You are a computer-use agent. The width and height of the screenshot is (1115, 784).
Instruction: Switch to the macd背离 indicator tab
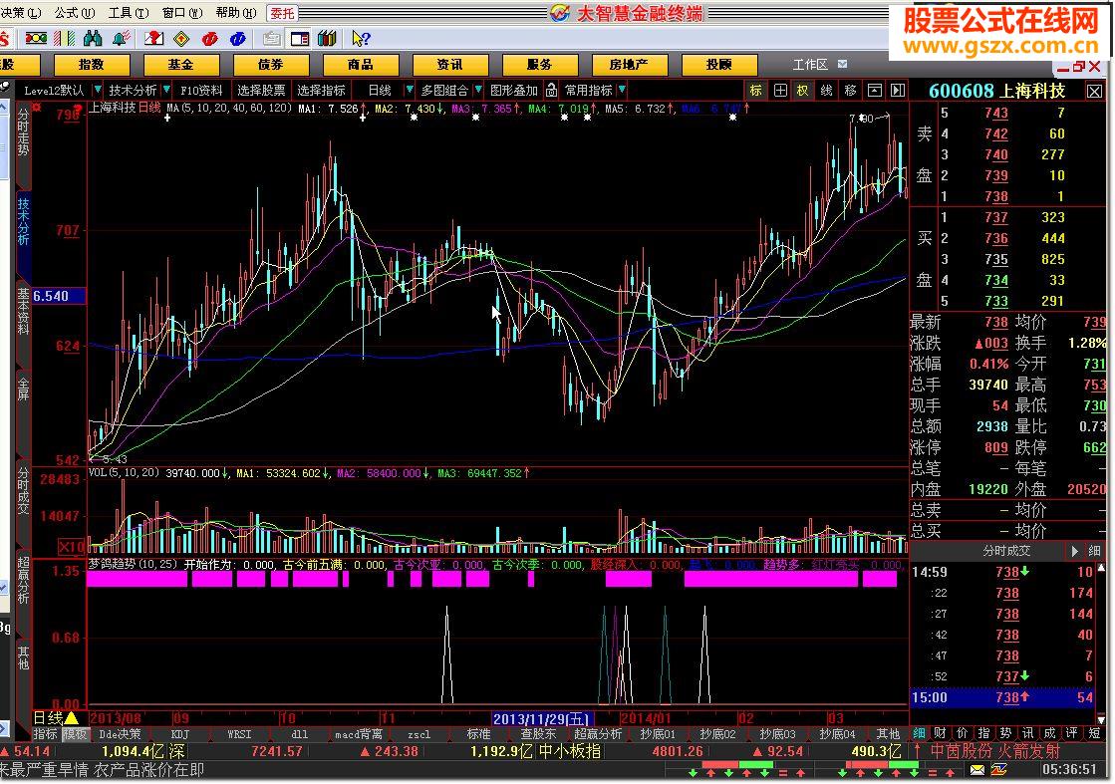point(359,733)
